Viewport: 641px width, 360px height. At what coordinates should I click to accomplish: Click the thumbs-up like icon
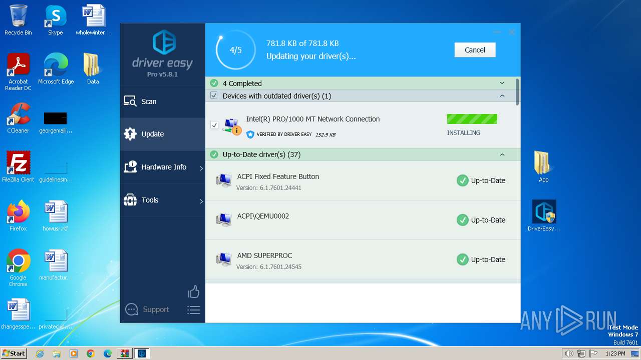pos(194,291)
